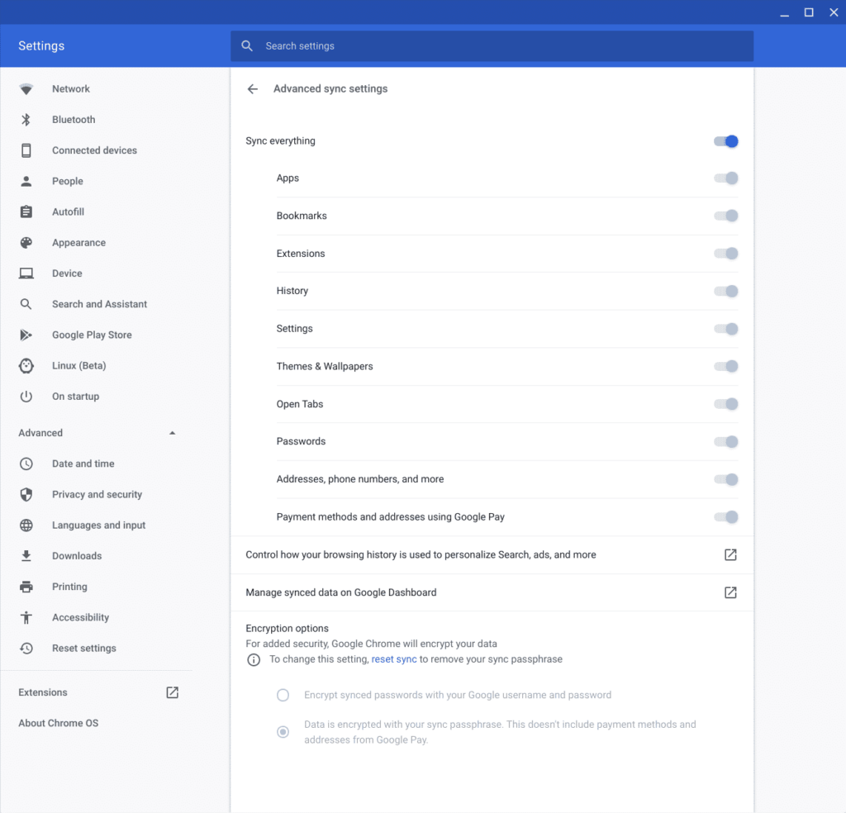Click the Google Play Store icon

click(x=26, y=335)
